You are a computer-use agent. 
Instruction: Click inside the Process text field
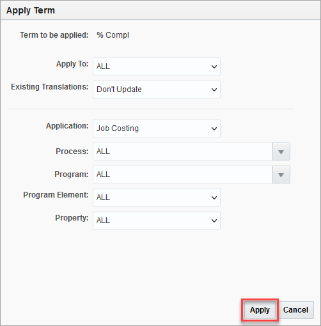(183, 151)
